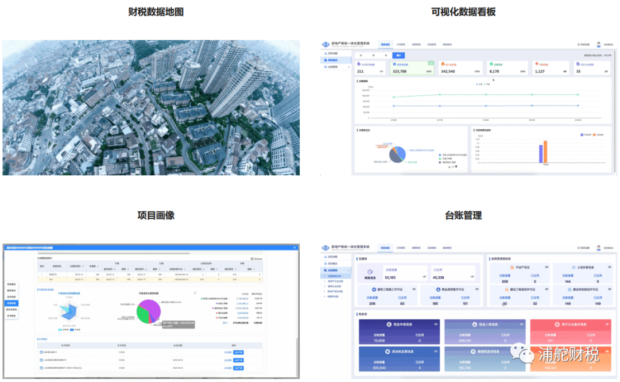620x382 pixels.
Task: Click the 商品房预售许可证 card icon
Action: [438, 290]
